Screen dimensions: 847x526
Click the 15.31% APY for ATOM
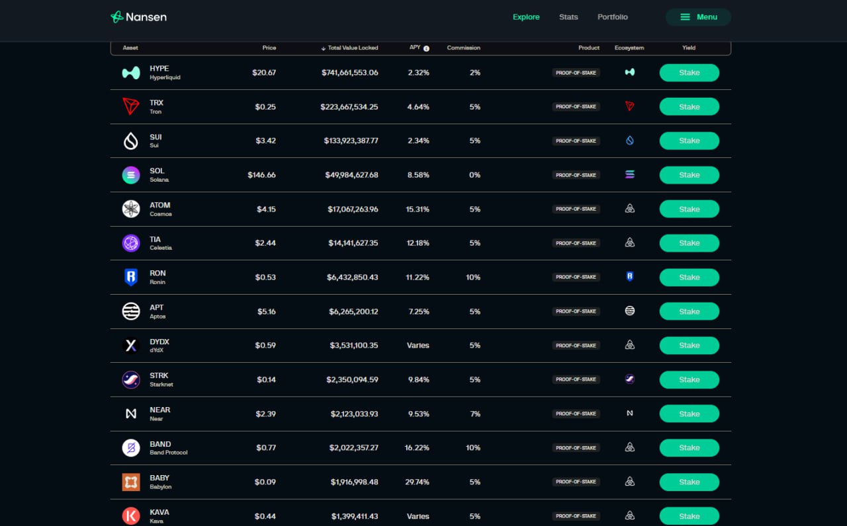click(418, 209)
